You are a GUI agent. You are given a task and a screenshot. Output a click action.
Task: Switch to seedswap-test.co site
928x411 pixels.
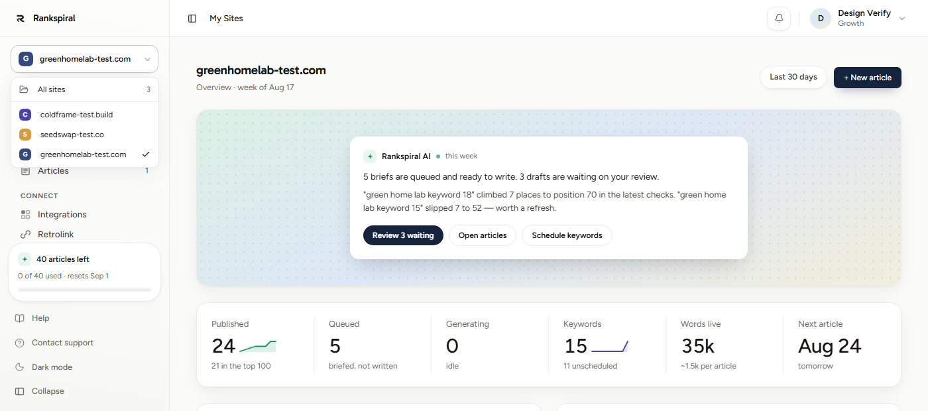point(85,135)
